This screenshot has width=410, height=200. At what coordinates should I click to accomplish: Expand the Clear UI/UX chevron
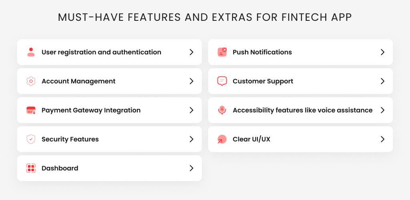(382, 139)
